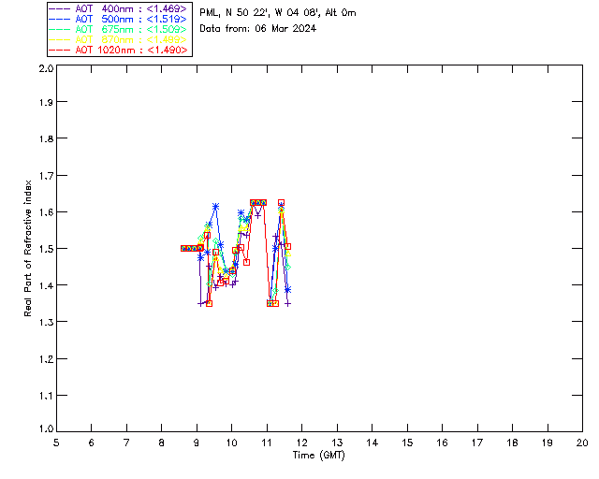Click the 12 x-axis tick label
The width and height of the screenshot is (599, 479).
pyautogui.click(x=301, y=443)
